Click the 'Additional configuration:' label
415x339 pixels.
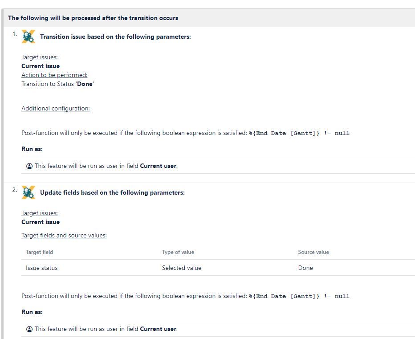click(x=56, y=108)
